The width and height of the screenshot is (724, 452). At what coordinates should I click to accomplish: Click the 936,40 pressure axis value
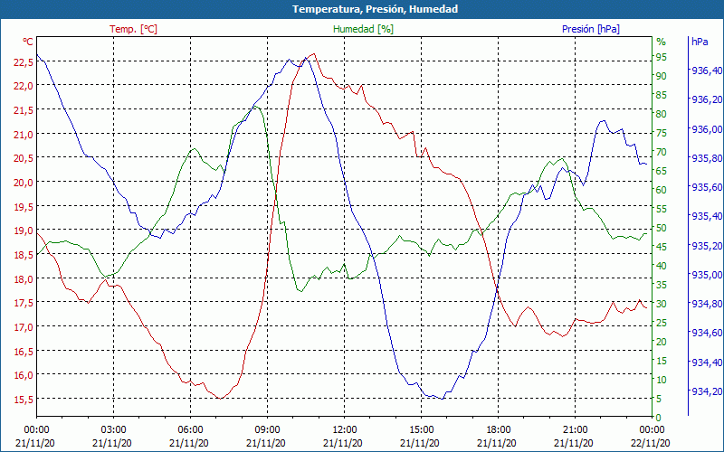[707, 71]
